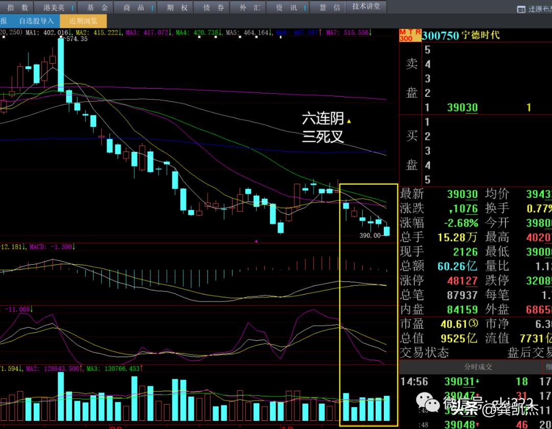Image resolution: width=552 pixels, height=429 pixels.
Task: Click the 总值 value 9525亿
Action: (x=458, y=338)
